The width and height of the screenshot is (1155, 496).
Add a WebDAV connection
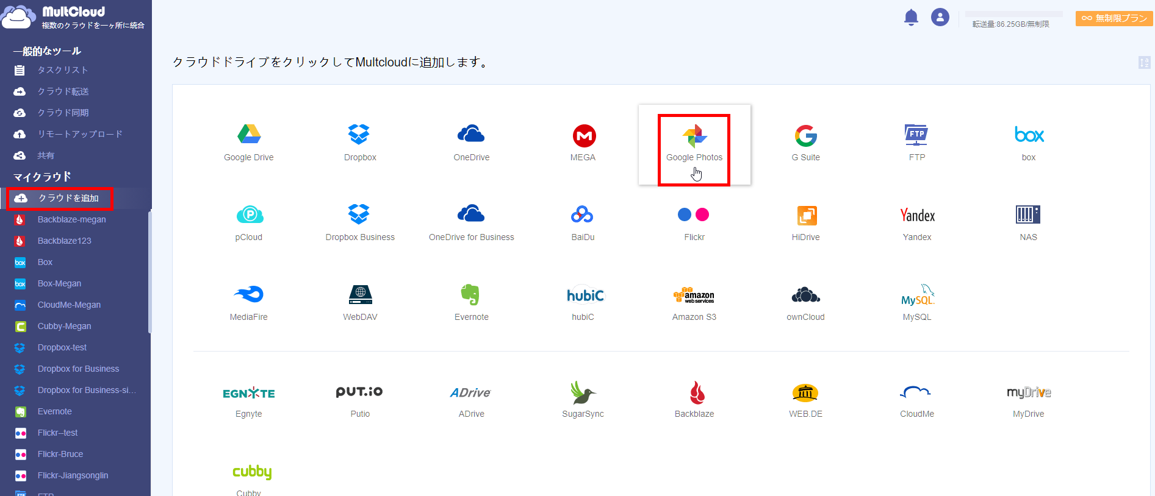360,303
